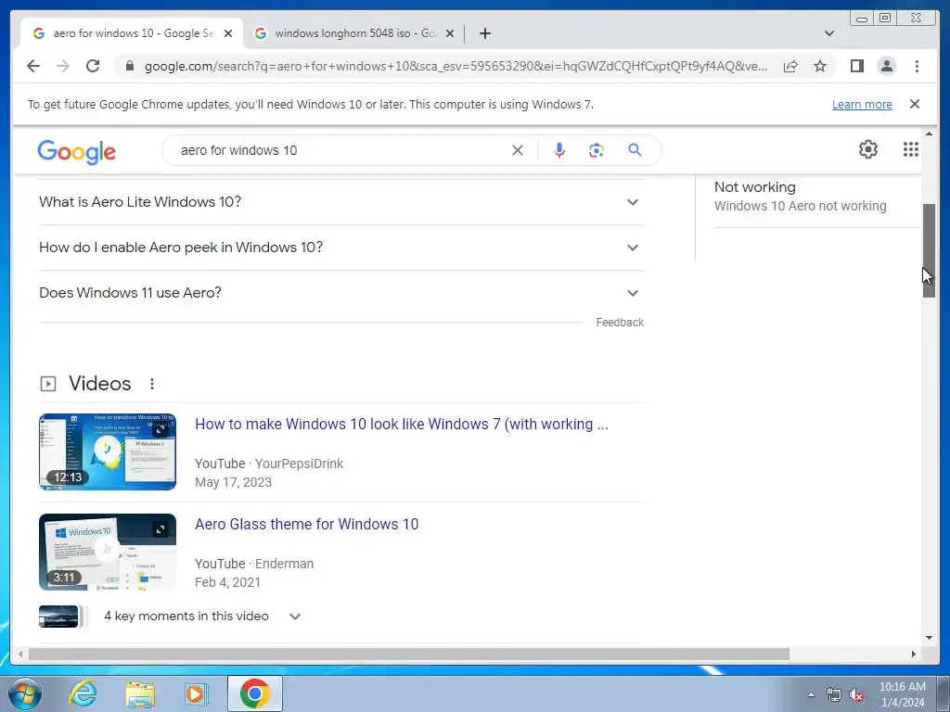
Task: Show hidden system tray icons
Action: pos(811,694)
